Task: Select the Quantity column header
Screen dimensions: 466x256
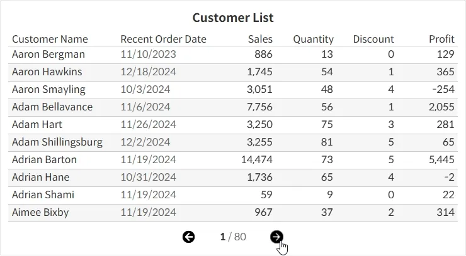Action: [x=313, y=39]
